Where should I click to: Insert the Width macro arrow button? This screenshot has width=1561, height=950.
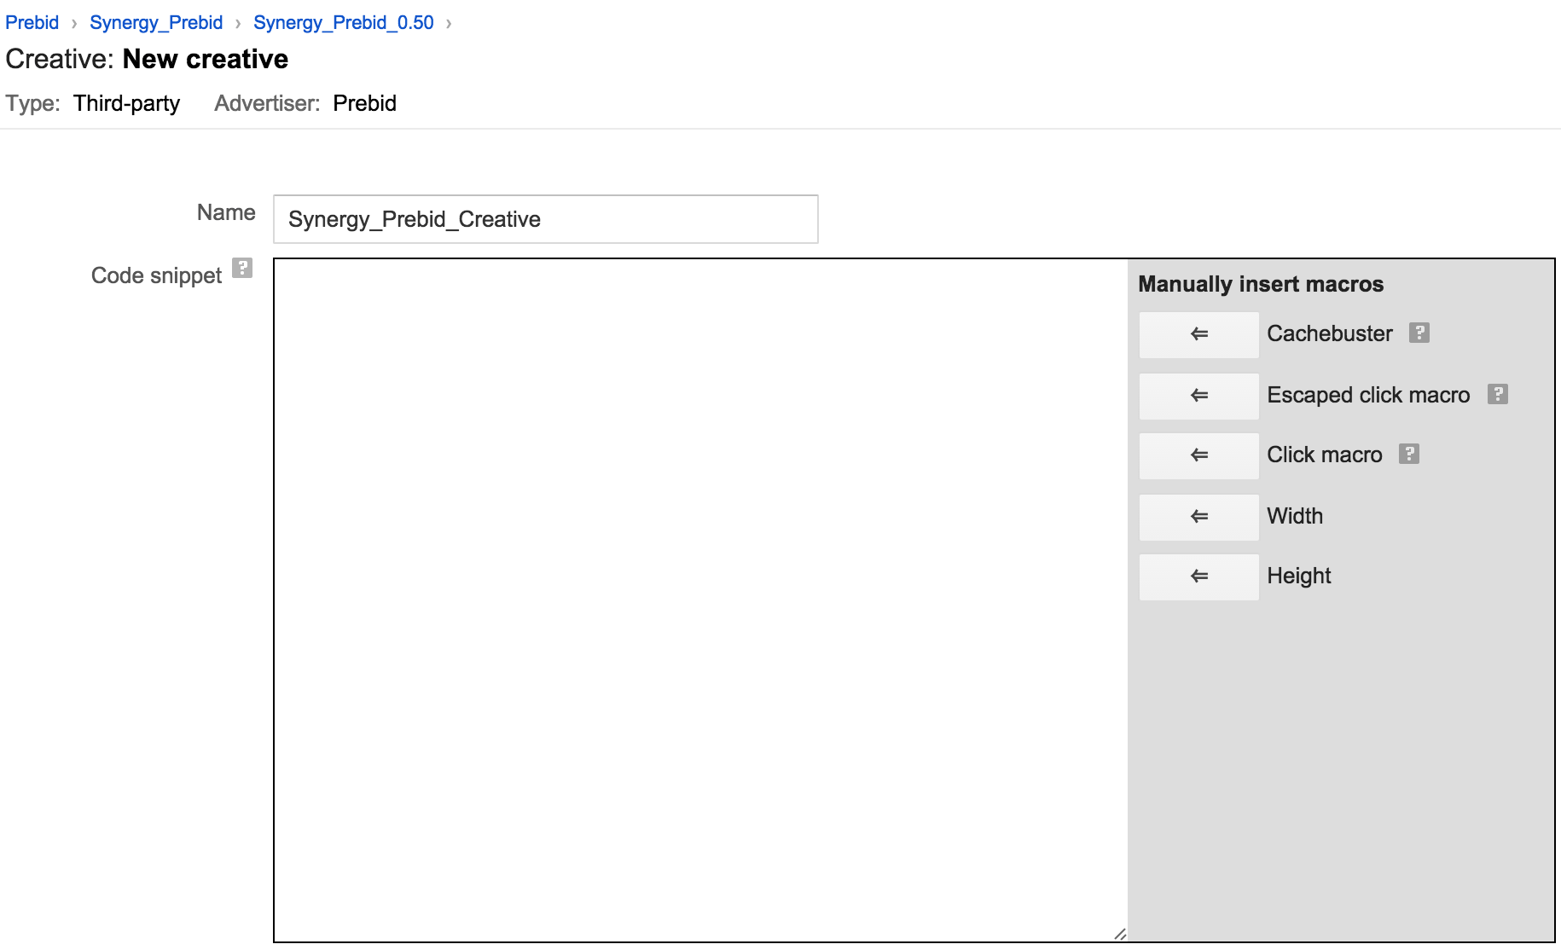[x=1198, y=517]
